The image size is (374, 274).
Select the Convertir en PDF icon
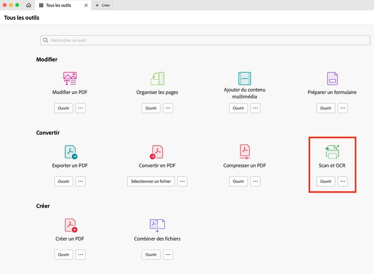point(157,151)
